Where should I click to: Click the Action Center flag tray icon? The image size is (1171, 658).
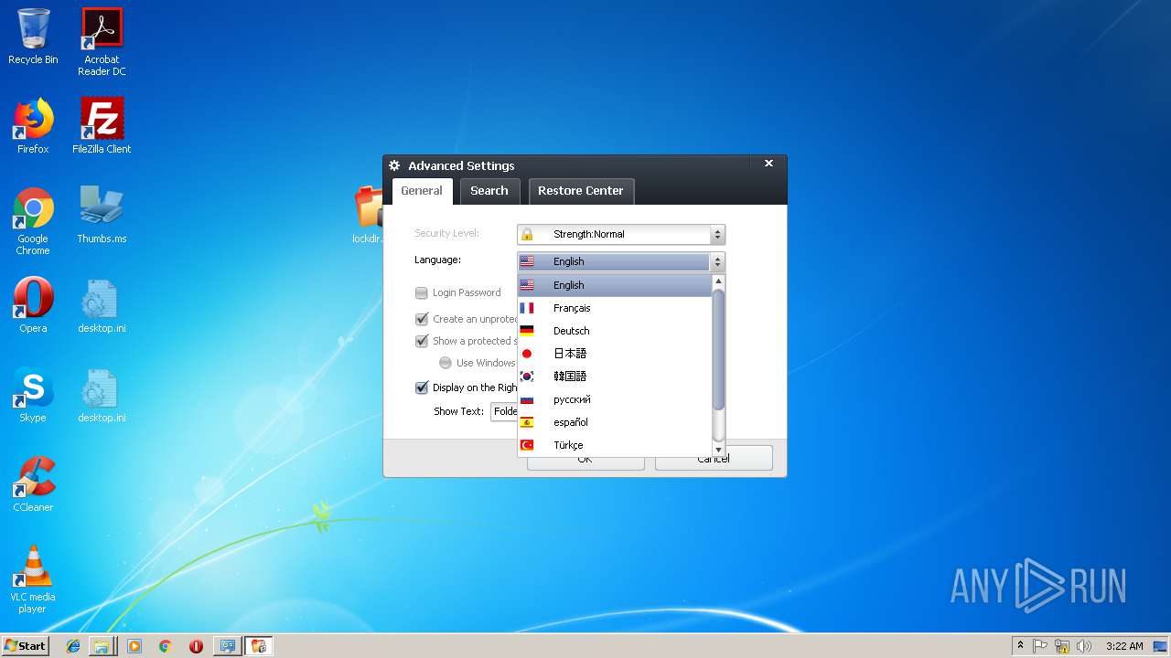pyautogui.click(x=1040, y=646)
